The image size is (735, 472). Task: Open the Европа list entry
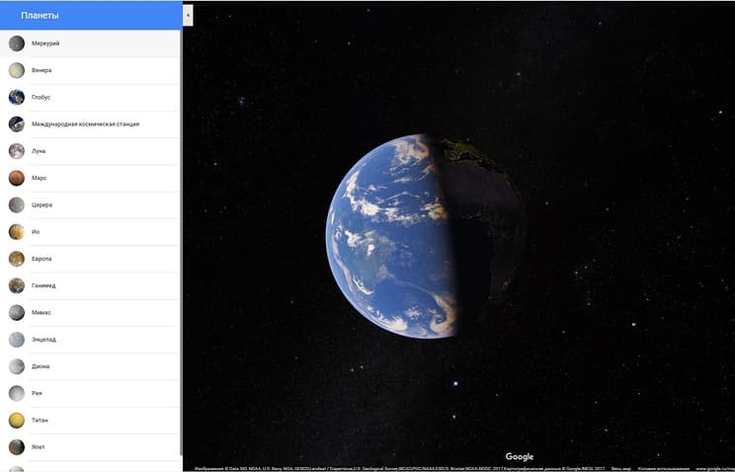click(x=90, y=259)
